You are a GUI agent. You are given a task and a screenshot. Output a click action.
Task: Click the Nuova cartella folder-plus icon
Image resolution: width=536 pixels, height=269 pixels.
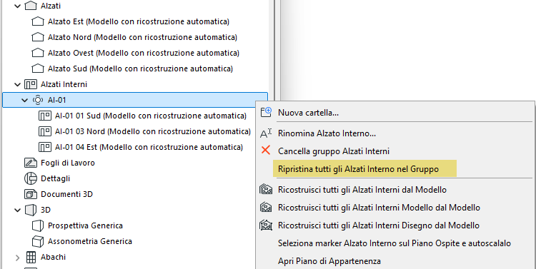(x=266, y=112)
